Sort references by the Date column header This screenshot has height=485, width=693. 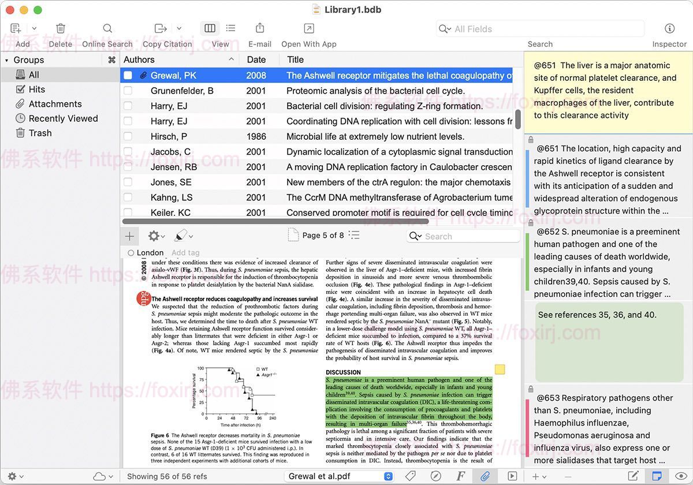(256, 59)
